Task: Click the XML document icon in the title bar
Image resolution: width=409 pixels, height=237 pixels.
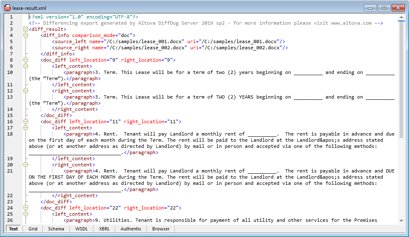Action: (7, 7)
